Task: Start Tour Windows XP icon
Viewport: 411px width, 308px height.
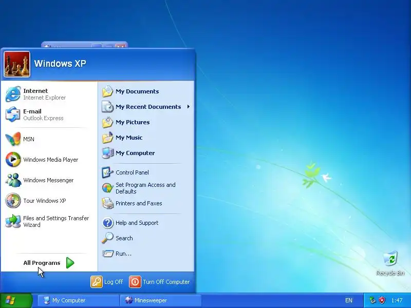Action: (13, 200)
